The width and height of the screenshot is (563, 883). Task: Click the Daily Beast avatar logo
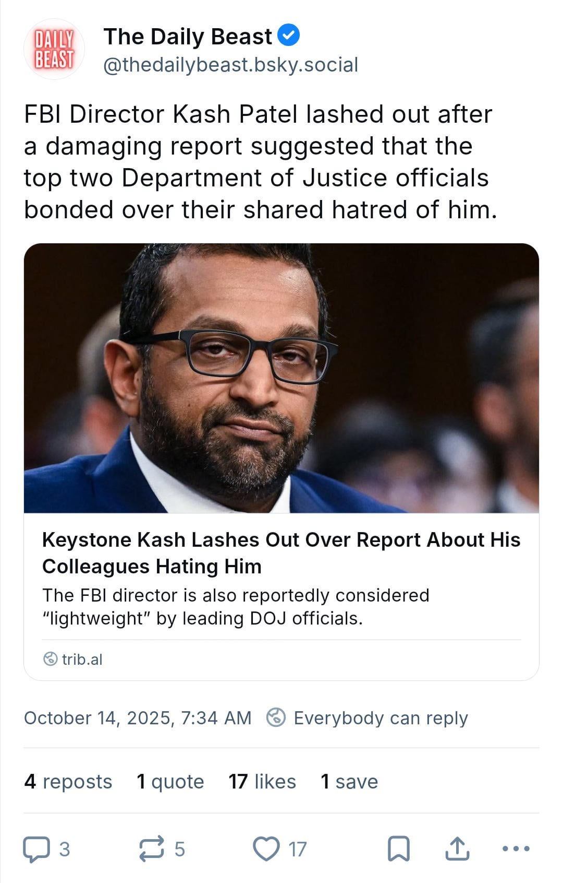[x=54, y=50]
